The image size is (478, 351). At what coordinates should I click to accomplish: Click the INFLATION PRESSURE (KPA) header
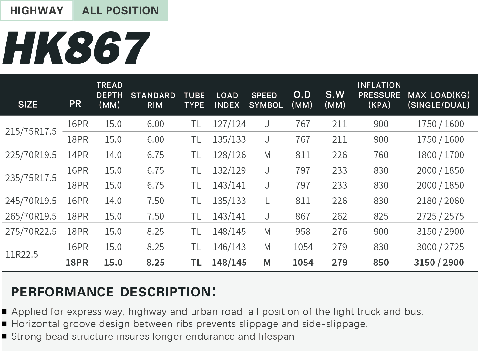coord(379,95)
